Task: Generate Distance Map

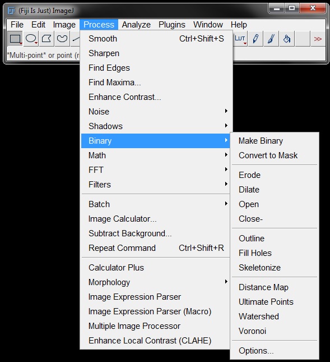Action: (275, 287)
